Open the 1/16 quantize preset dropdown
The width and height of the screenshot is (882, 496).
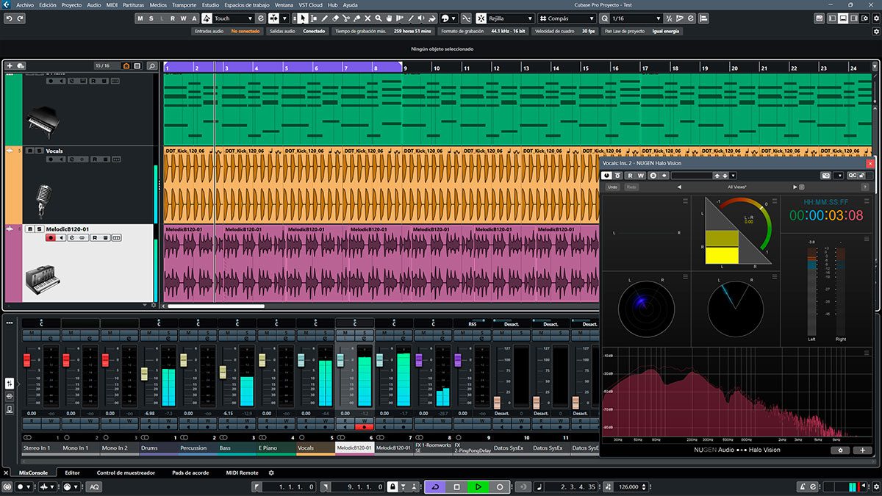(x=637, y=18)
